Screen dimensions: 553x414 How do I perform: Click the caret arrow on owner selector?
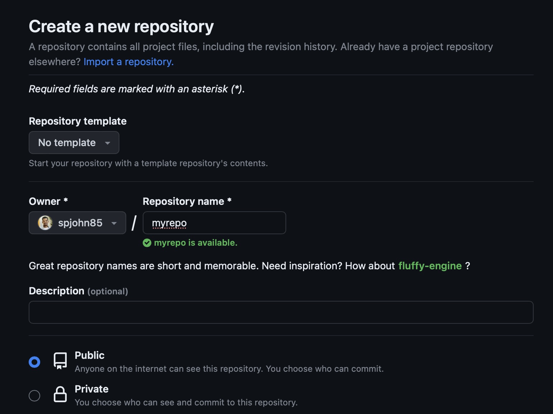pyautogui.click(x=114, y=223)
